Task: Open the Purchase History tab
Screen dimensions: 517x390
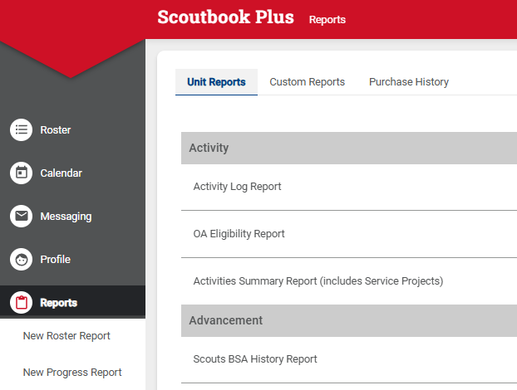Action: 409,82
